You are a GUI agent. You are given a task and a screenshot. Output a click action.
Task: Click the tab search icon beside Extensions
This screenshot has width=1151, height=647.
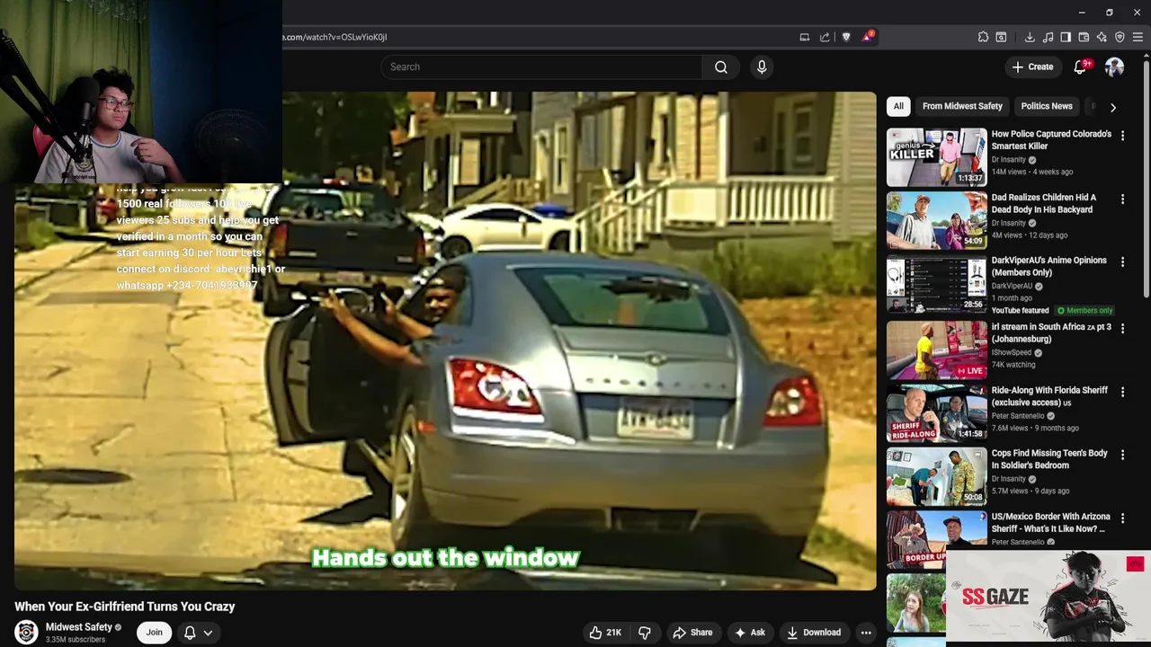coord(1001,37)
